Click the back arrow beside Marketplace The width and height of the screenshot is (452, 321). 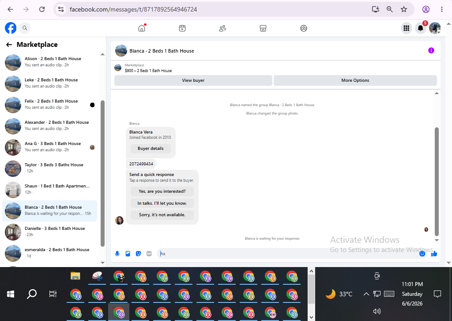(x=9, y=45)
